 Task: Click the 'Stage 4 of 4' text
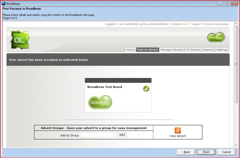click(x=10, y=18)
